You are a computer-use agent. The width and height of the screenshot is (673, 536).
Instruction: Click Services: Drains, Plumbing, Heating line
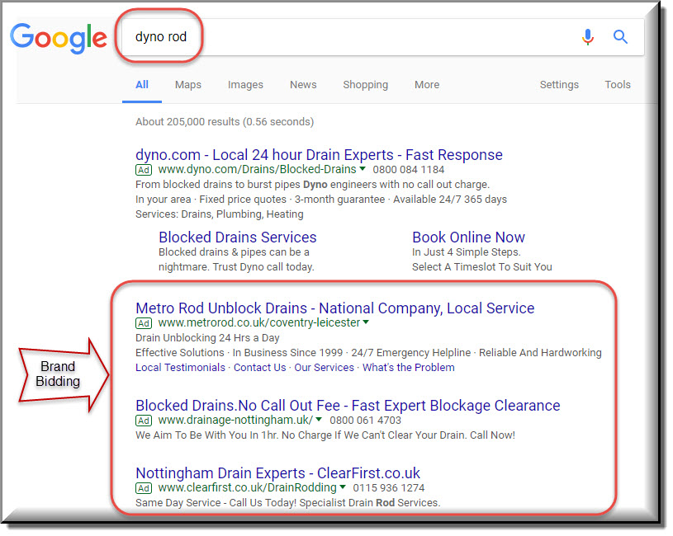pyautogui.click(x=220, y=214)
